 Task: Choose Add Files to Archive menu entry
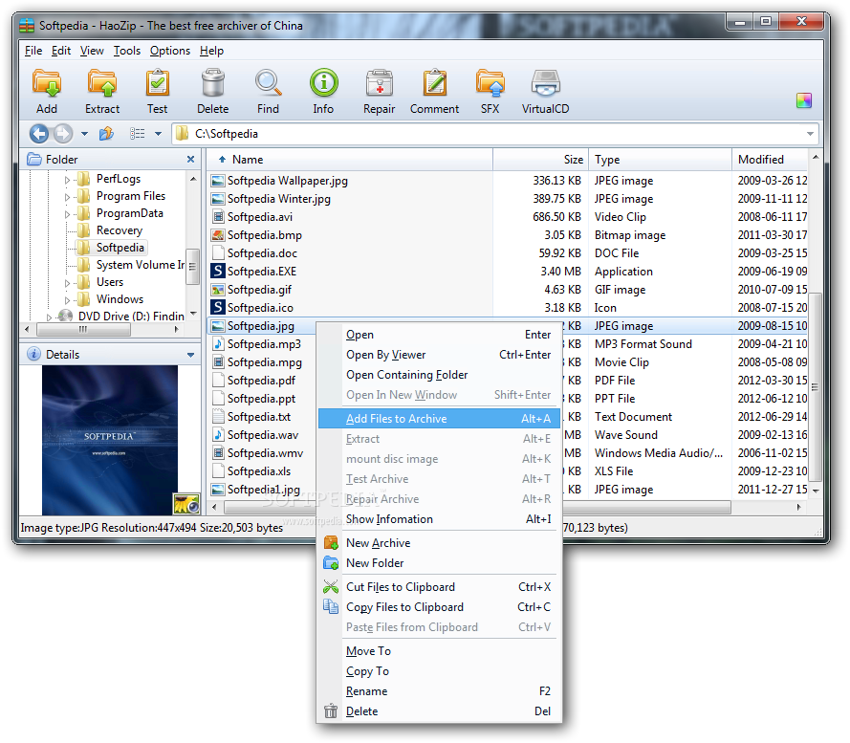tap(439, 419)
